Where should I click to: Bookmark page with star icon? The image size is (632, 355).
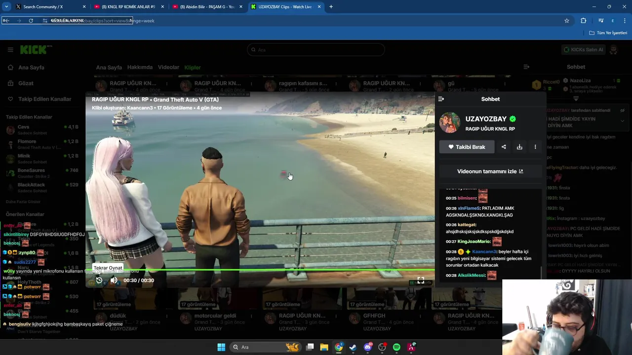click(567, 21)
